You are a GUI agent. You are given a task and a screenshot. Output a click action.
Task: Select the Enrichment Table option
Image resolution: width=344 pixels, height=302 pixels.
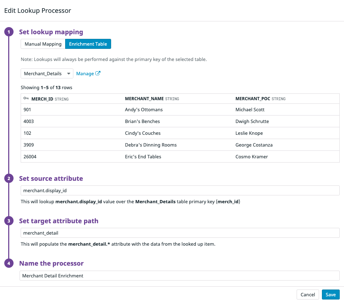click(x=88, y=44)
